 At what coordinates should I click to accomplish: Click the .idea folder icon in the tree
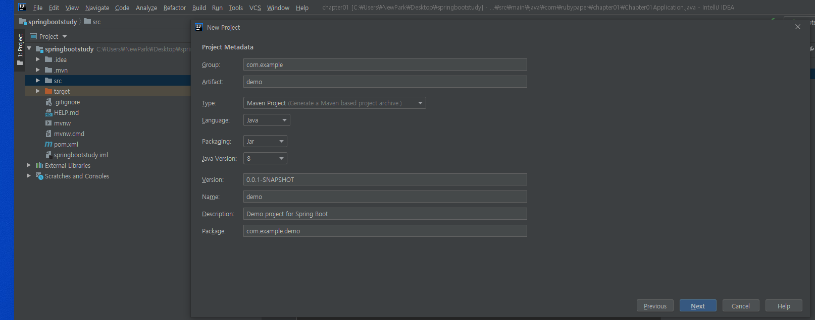[48, 59]
